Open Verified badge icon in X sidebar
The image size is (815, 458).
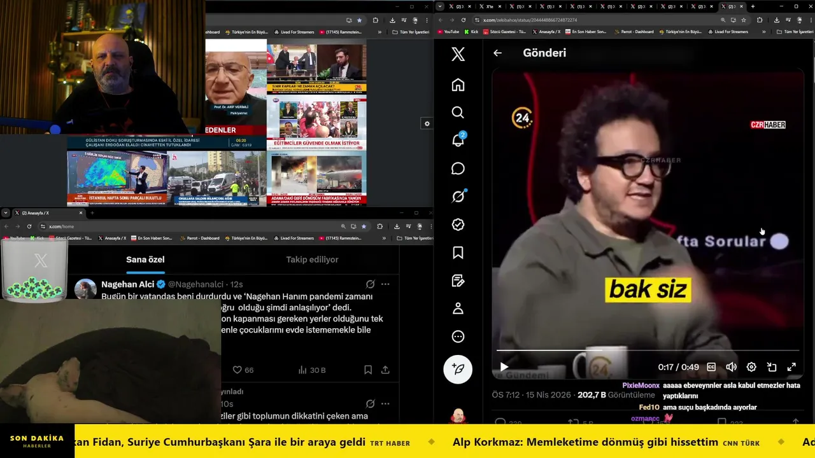click(x=458, y=225)
